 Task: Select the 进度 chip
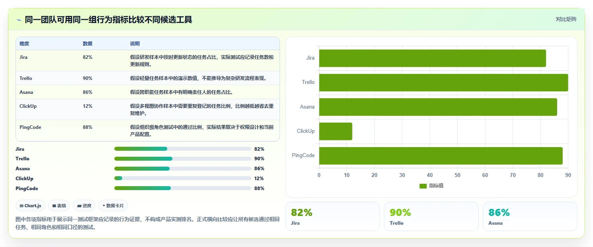click(x=84, y=206)
